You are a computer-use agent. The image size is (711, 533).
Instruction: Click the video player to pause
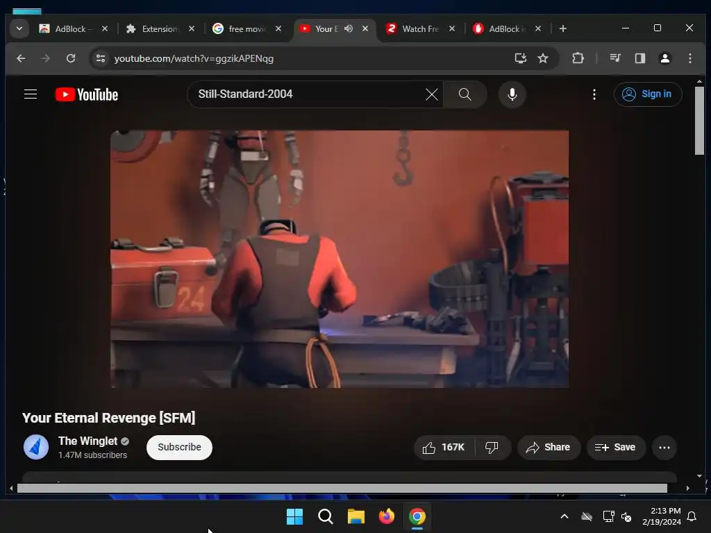339,259
